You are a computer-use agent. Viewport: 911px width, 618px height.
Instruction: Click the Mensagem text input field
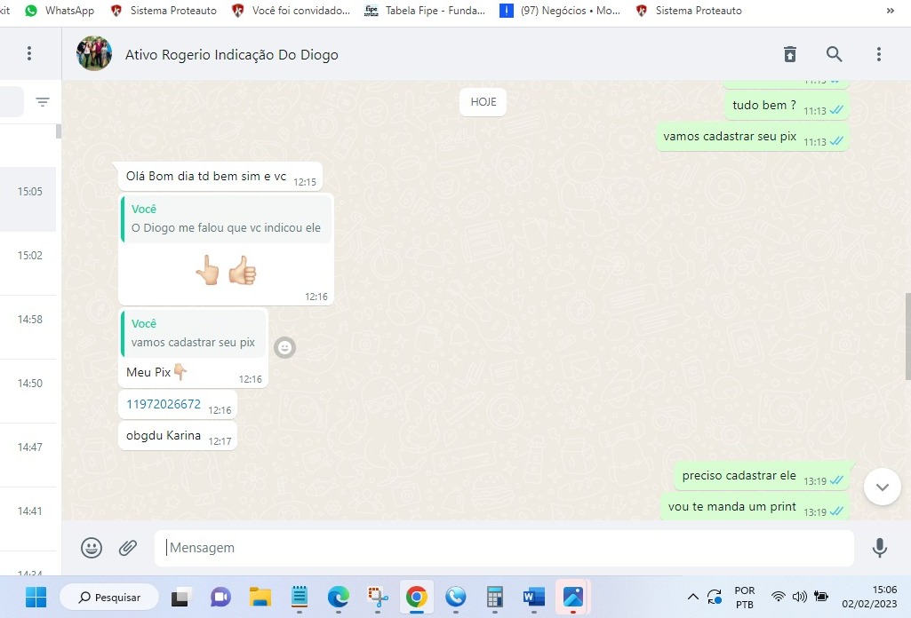click(503, 548)
